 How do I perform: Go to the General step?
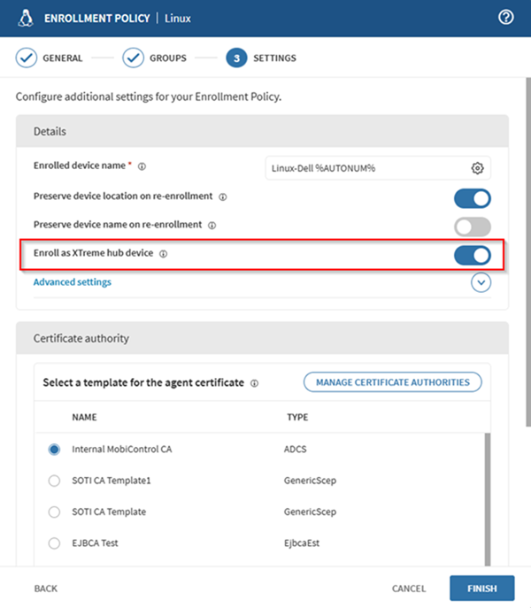tap(50, 58)
